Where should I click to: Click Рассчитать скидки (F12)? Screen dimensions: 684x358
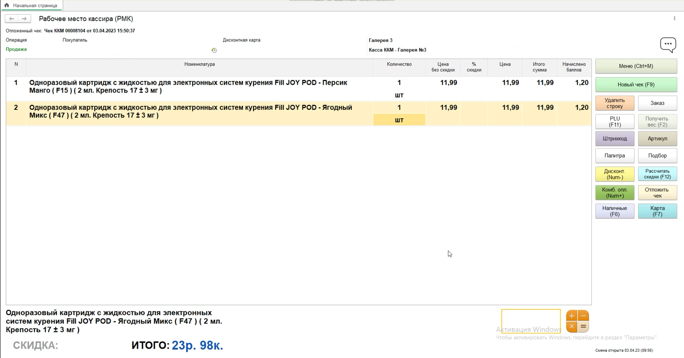tap(657, 174)
